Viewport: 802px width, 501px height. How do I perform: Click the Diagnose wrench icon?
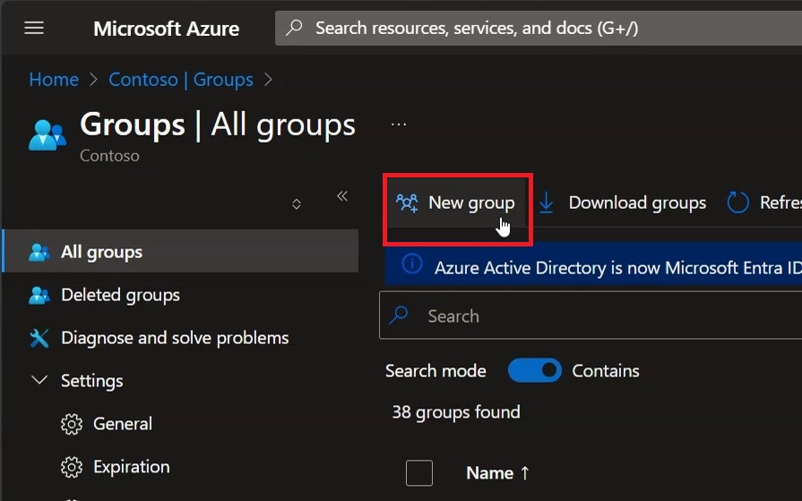(39, 338)
